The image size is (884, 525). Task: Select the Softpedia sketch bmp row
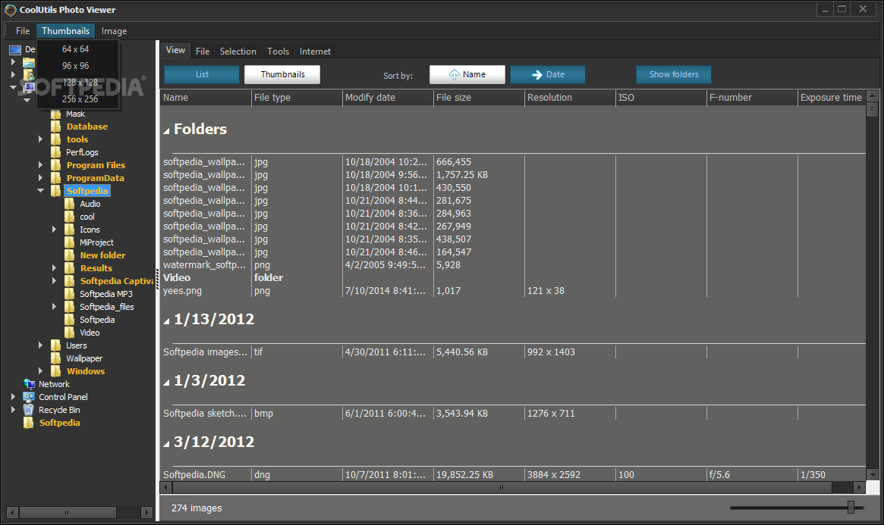(x=513, y=414)
